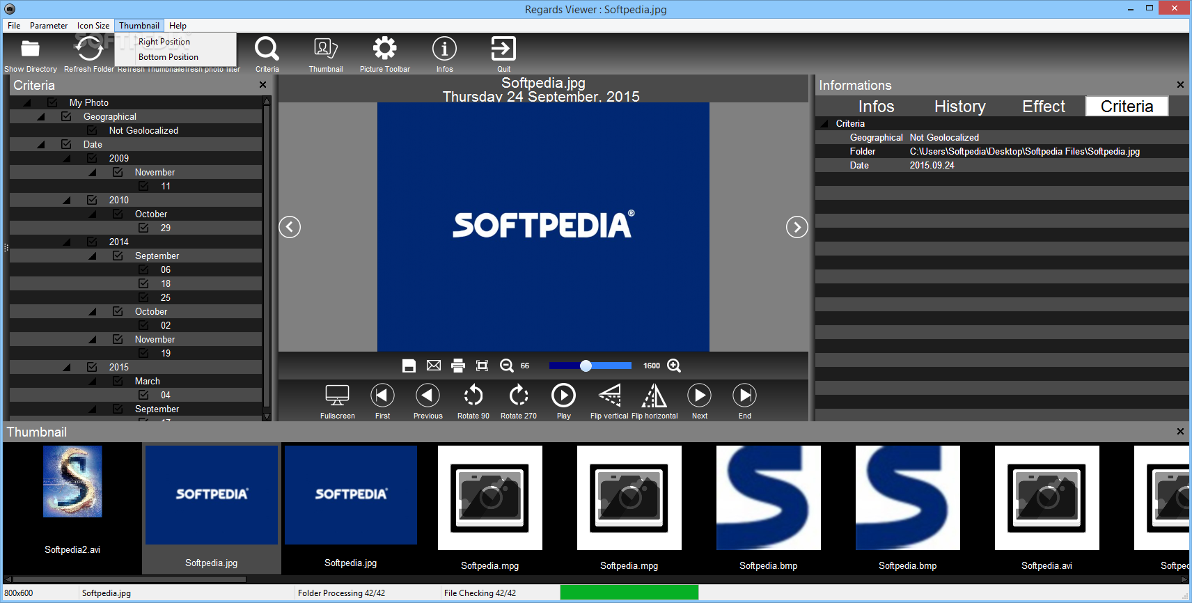Enter Fullscreen mode from the picture toolbar
This screenshot has height=603, width=1192.
coord(337,396)
